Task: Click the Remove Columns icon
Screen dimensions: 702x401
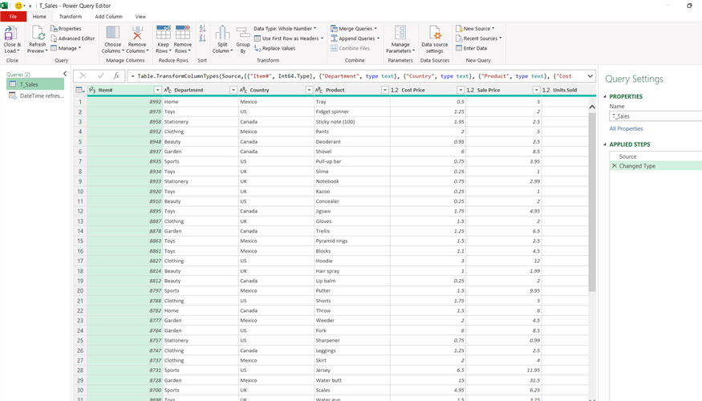Action: point(137,33)
